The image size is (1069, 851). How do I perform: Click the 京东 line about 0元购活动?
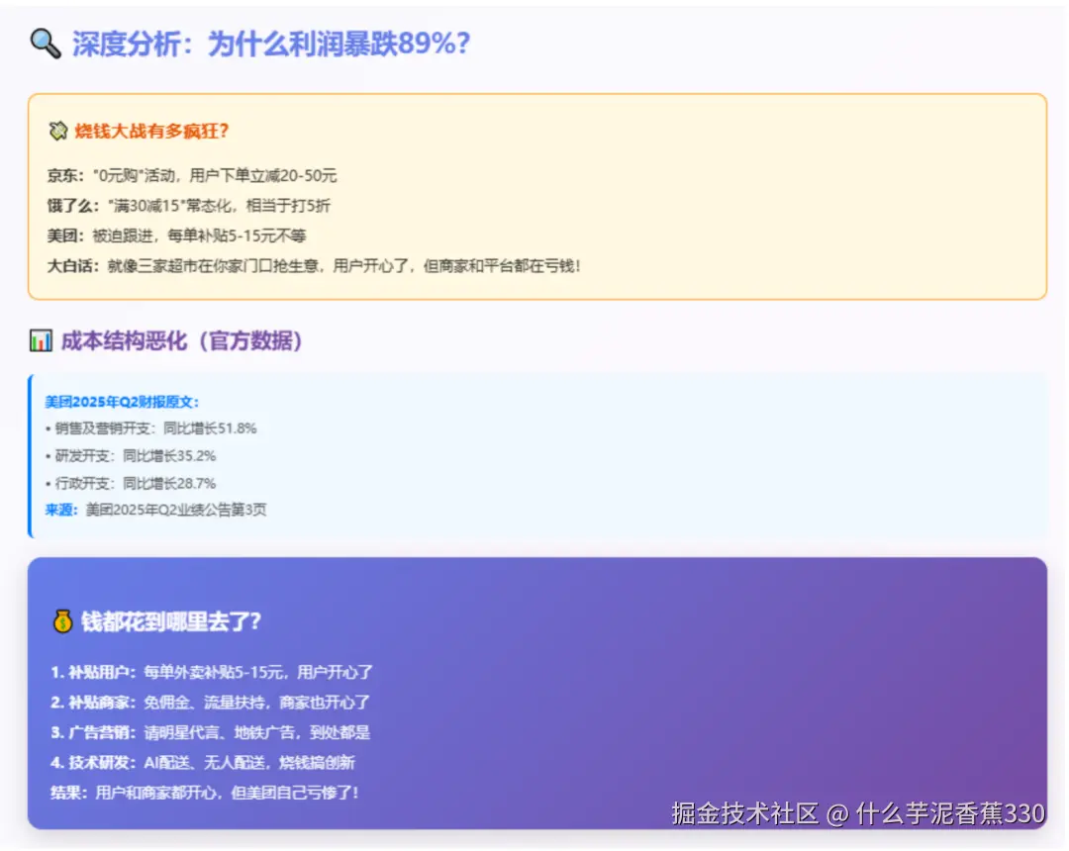(192, 176)
